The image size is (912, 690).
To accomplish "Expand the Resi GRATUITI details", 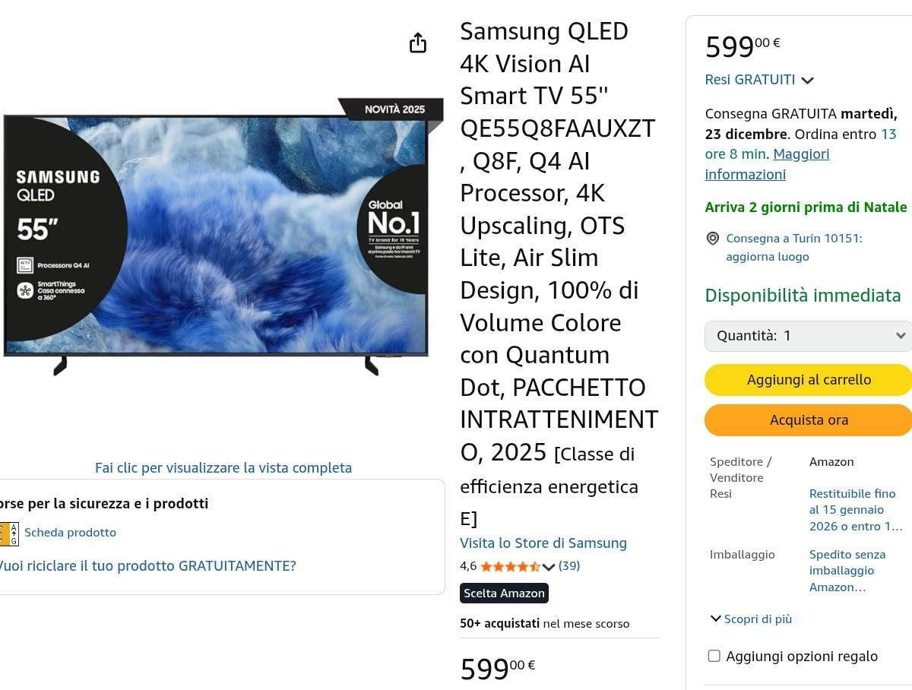I will tap(807, 81).
